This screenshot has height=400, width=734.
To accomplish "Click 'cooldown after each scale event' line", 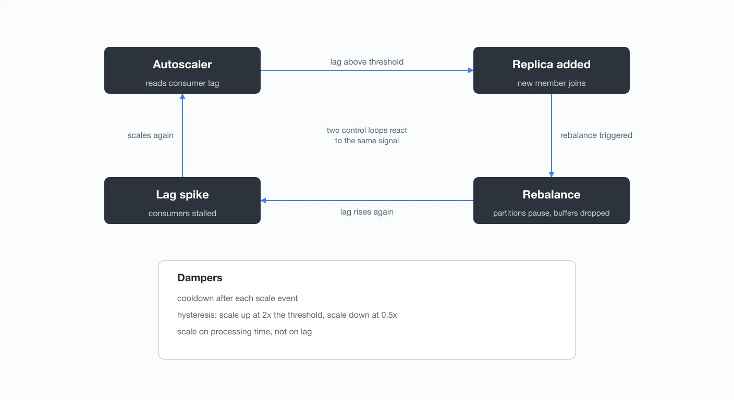I will (238, 298).
